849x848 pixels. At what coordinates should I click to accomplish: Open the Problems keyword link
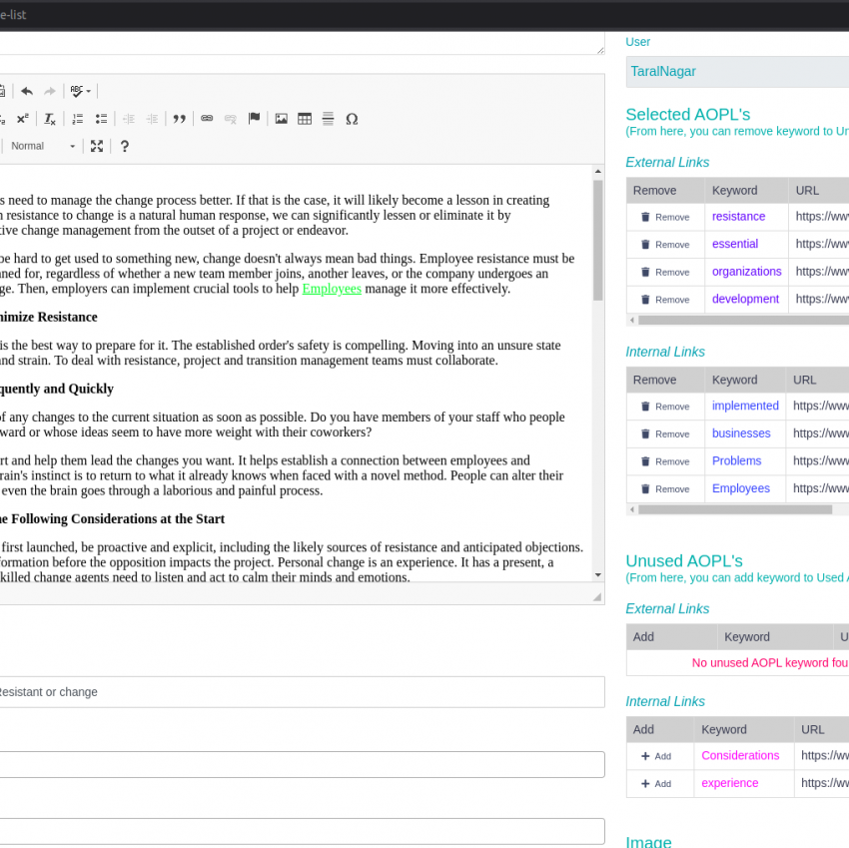click(x=736, y=461)
